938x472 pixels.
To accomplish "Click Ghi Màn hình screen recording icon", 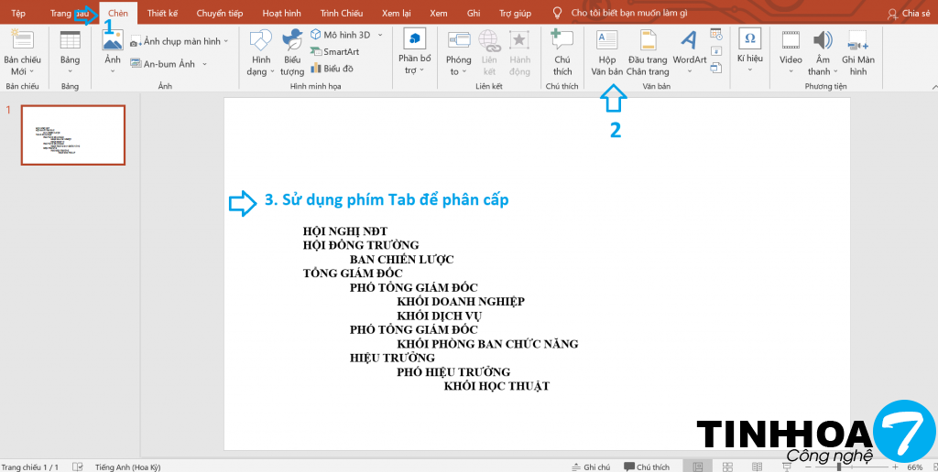I will [x=857, y=52].
